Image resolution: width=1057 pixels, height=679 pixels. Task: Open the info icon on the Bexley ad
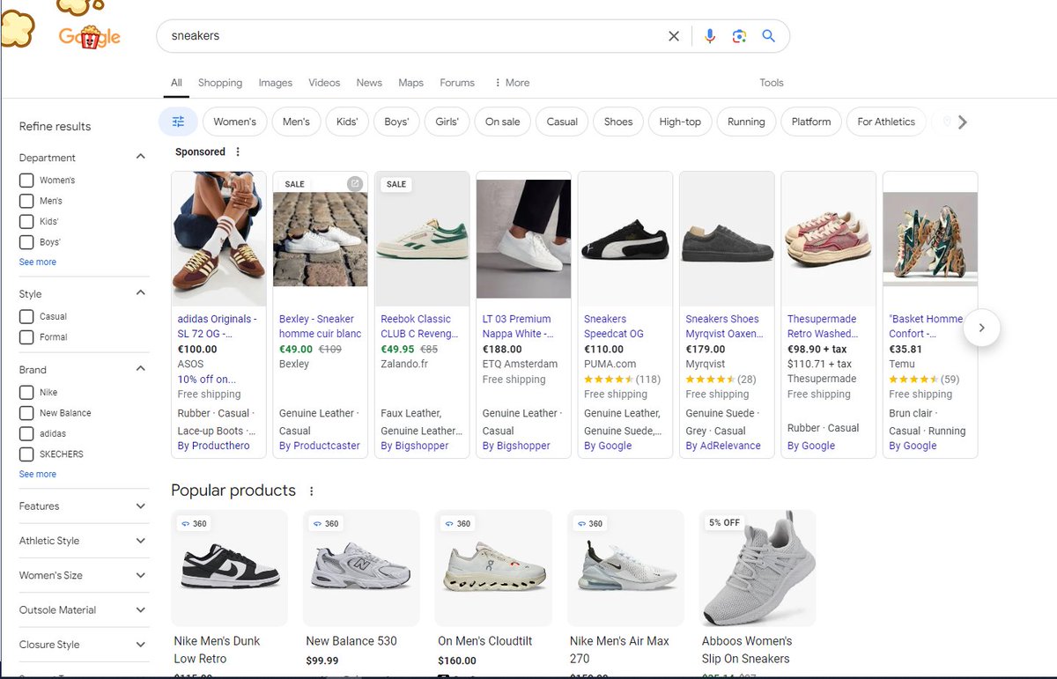pyautogui.click(x=354, y=184)
